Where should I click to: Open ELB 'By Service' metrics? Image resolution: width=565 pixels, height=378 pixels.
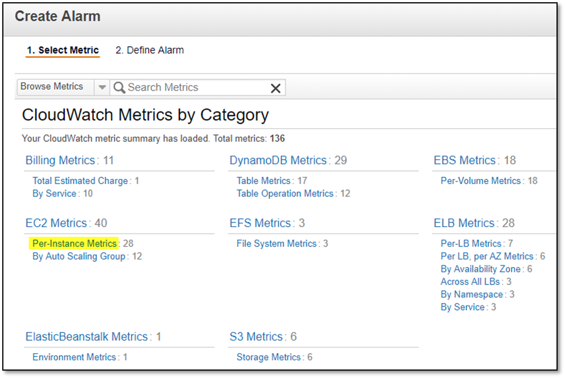[463, 307]
